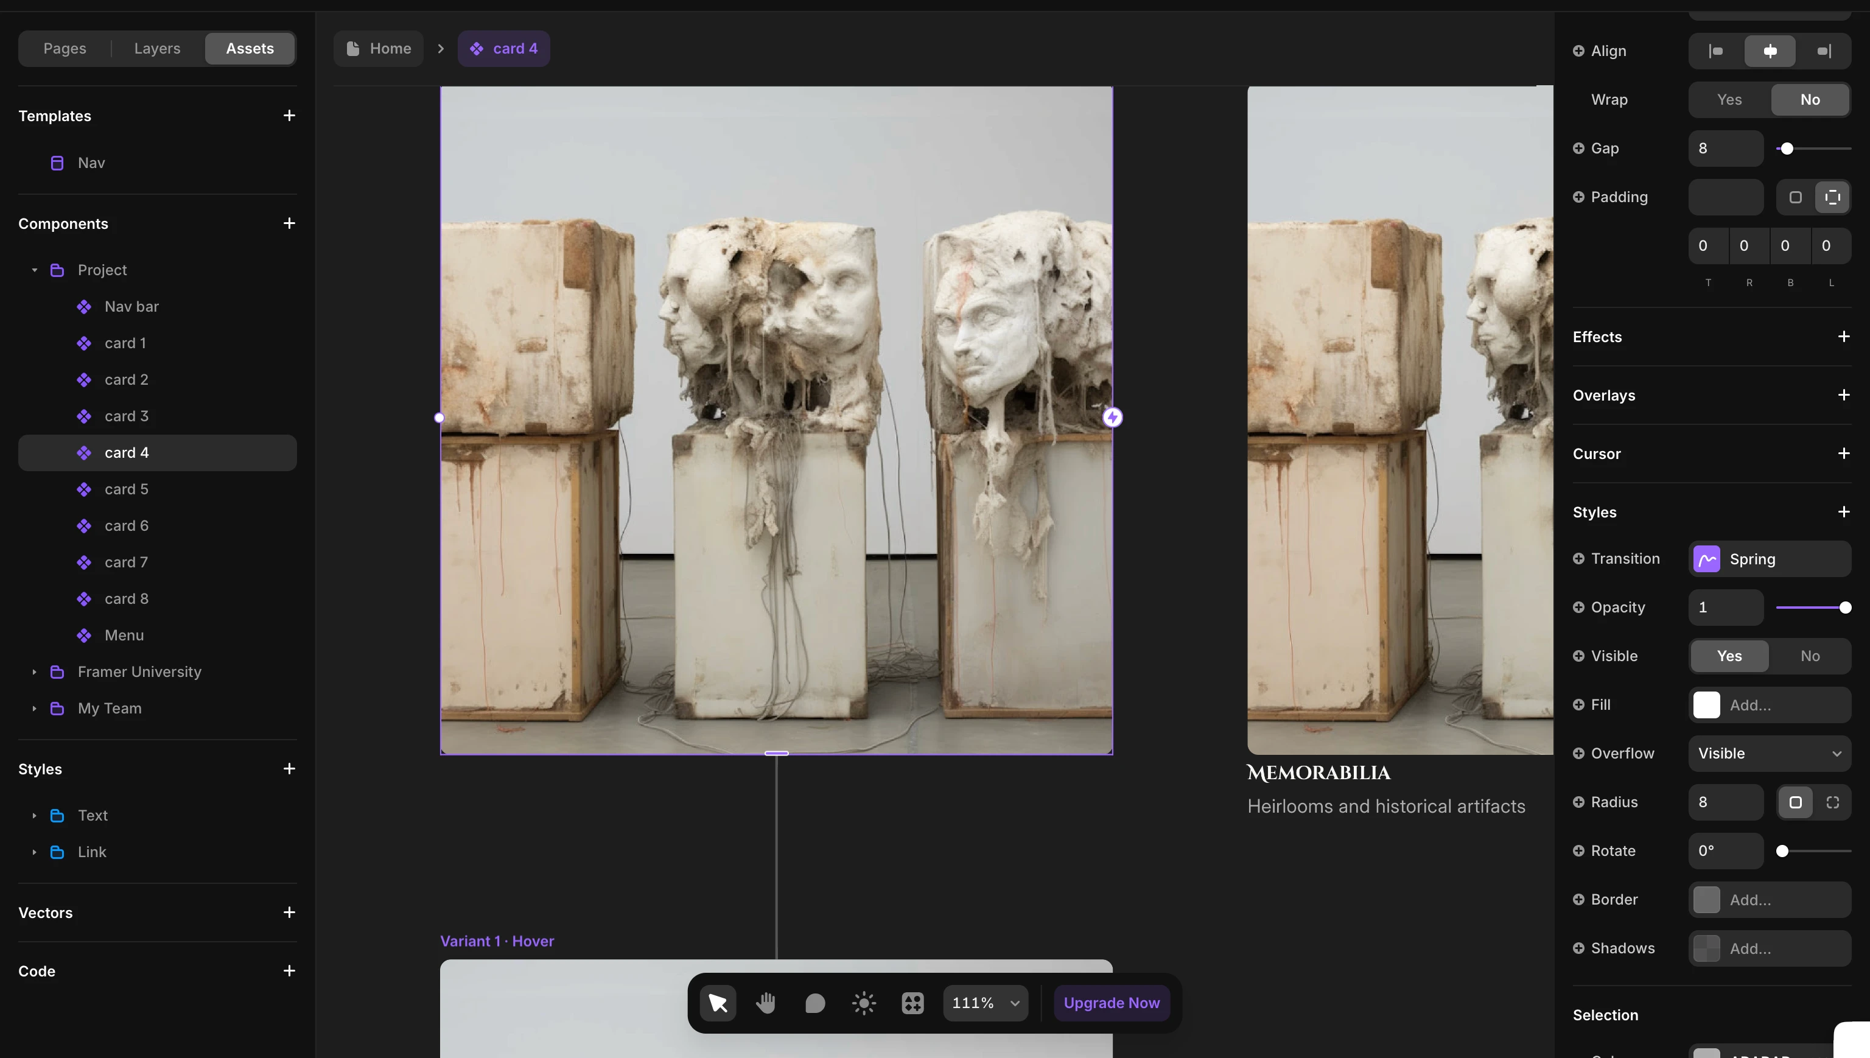This screenshot has height=1058, width=1870.
Task: Add new template plus icon
Action: point(289,116)
